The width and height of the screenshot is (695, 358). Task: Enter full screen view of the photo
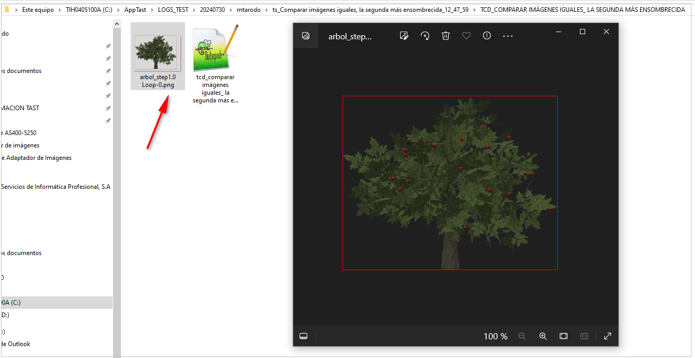click(607, 336)
